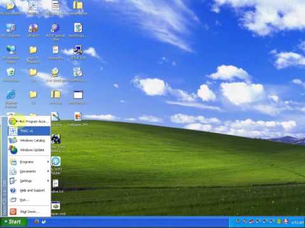Image resolution: width=305 pixels, height=228 pixels.
Task: Click the CD disc desktop icon beside the house icon
Action: 78,72
